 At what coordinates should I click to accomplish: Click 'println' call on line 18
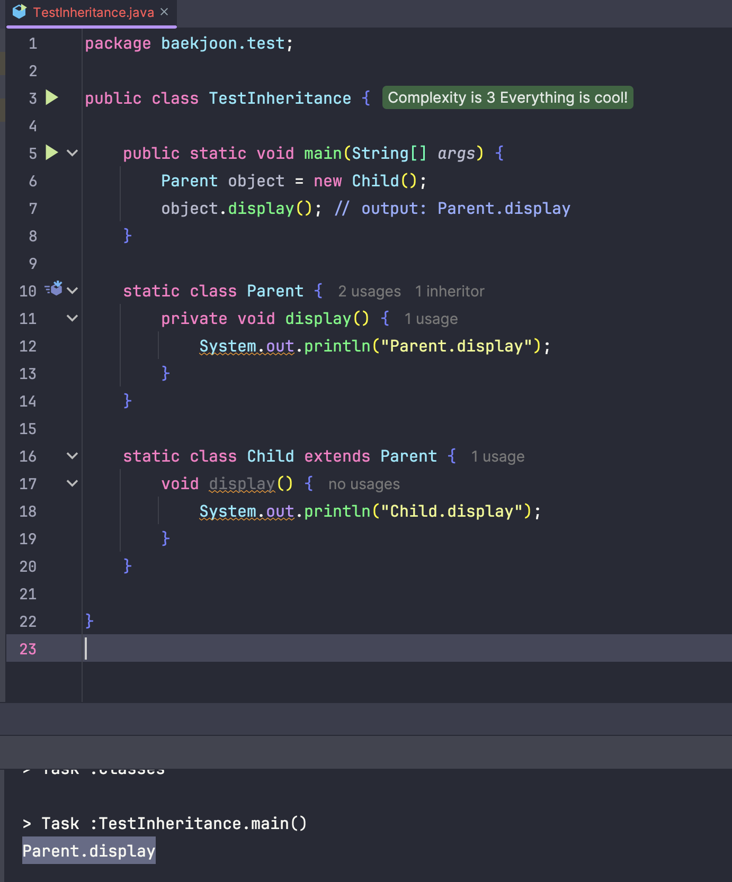tap(337, 511)
